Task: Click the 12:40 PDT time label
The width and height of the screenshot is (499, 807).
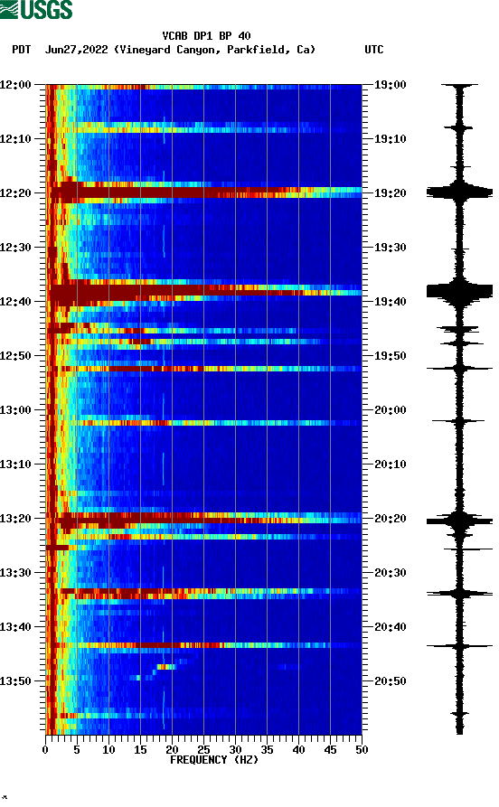Action: [15, 302]
